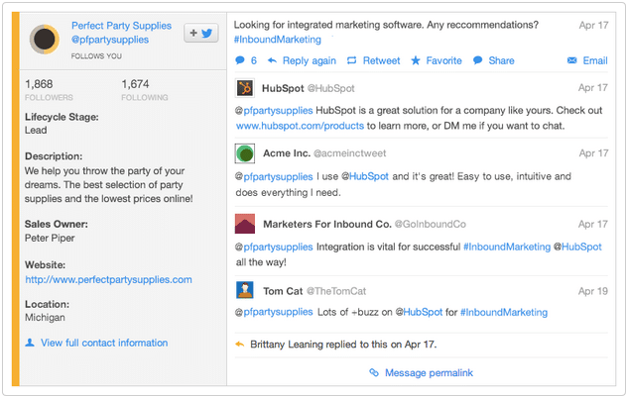The image size is (627, 397).
Task: View full contact information
Action: [x=104, y=344]
